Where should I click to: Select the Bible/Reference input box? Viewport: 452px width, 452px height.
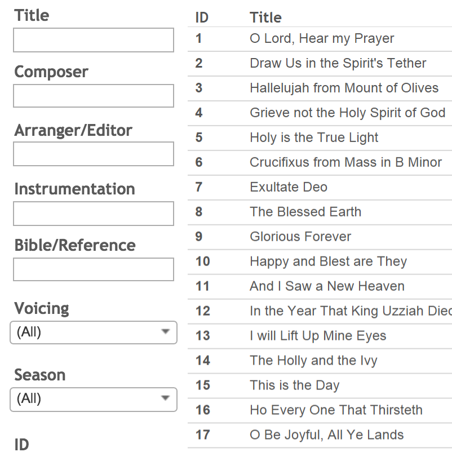[94, 269]
